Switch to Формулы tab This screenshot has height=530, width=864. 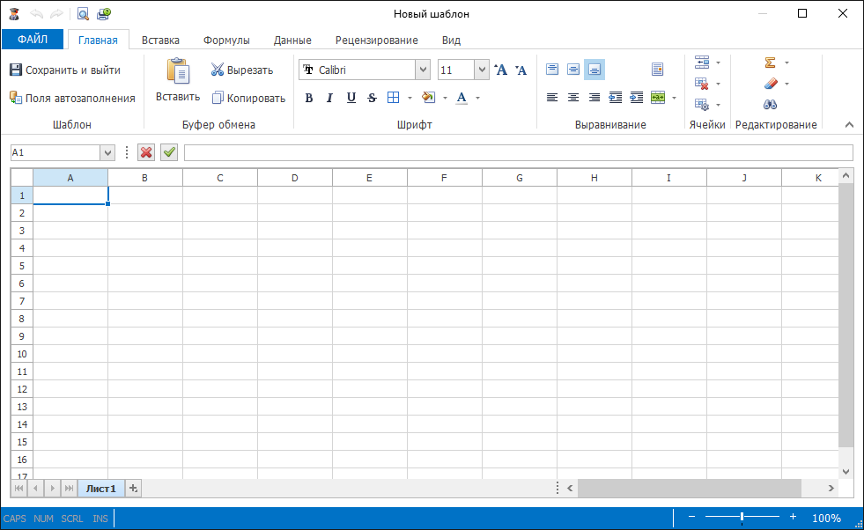coord(226,40)
